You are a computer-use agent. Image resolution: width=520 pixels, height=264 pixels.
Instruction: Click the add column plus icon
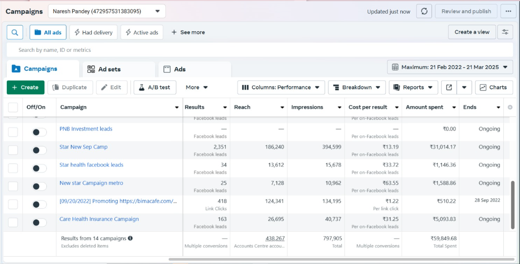point(510,107)
